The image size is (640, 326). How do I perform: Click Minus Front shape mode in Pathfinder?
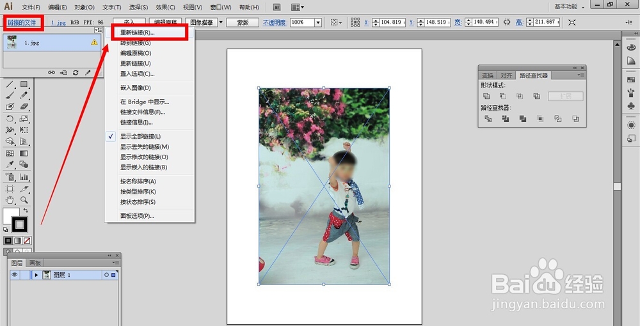tap(503, 96)
